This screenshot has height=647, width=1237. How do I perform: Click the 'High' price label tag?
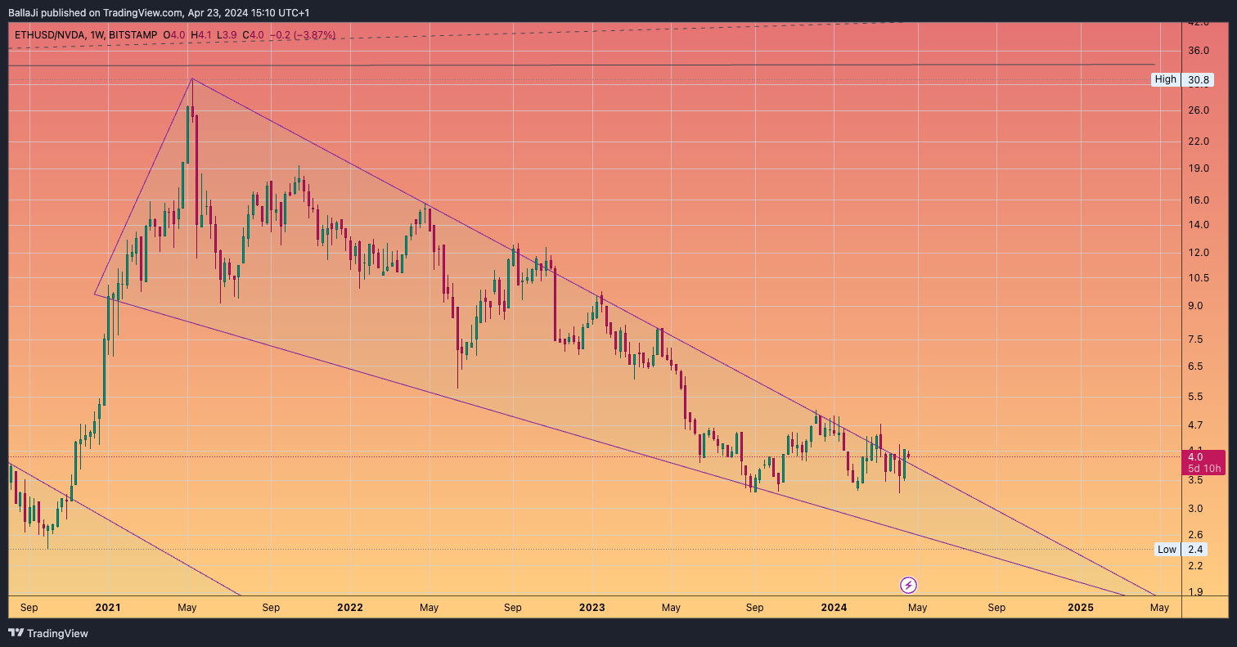click(1166, 79)
